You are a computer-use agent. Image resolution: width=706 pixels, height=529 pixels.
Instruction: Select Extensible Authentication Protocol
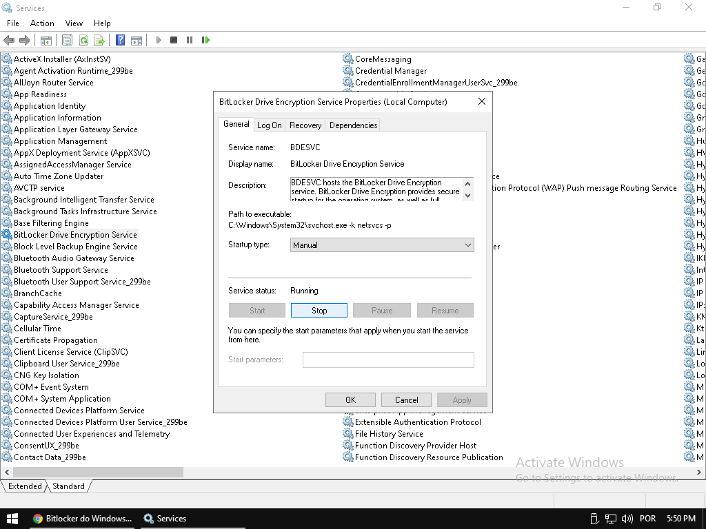(412, 422)
